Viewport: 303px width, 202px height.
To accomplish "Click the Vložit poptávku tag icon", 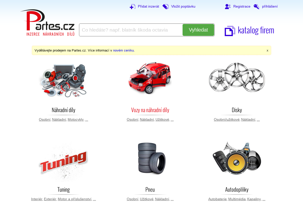I will pos(166,7).
